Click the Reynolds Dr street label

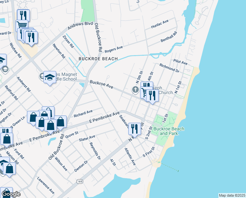click(95, 151)
